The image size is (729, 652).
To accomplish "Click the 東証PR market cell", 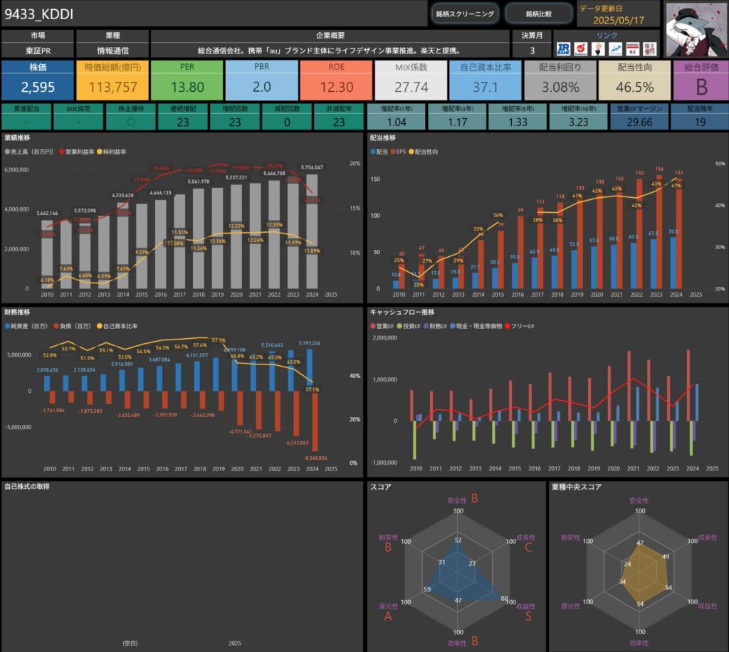I will pos(38,51).
